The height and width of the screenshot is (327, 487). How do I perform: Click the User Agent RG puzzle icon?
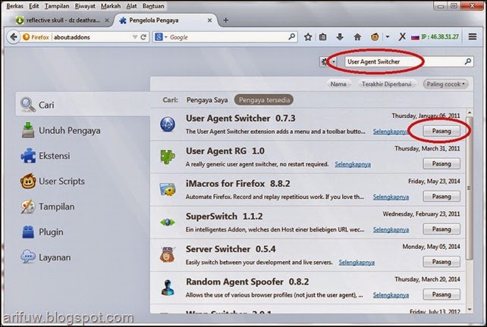click(168, 157)
